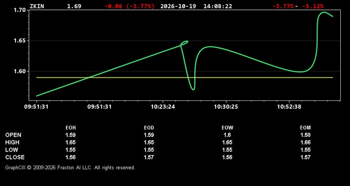The height and width of the screenshot is (186, 350).
Task: Click the EOW CLOSE value 1.56
Action: pos(227,157)
